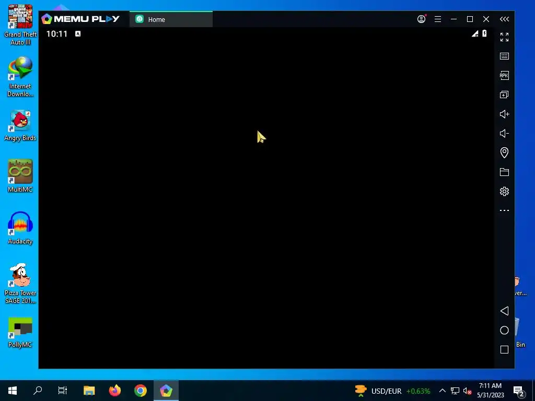
Task: Click the Android signal status icon
Action: (x=475, y=33)
